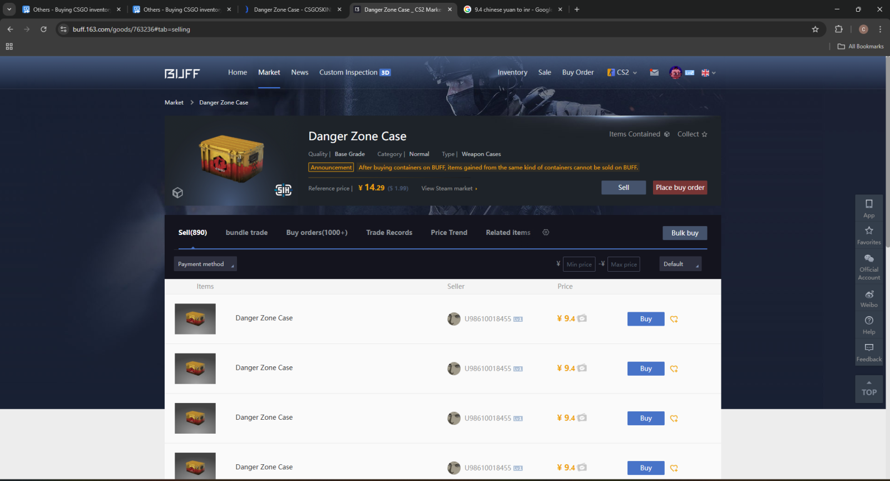Buy the third Danger Zone Case listing

pos(646,418)
